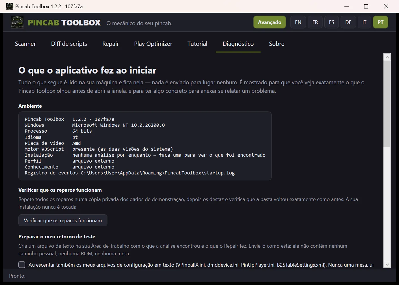Viewport: 399px width, 285px height.
Task: Switch language to FR
Action: pos(315,22)
